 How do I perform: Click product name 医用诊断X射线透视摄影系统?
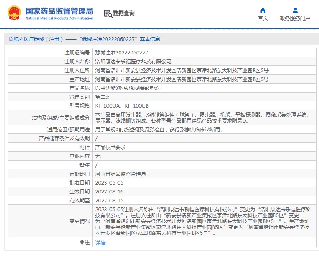[127, 88]
